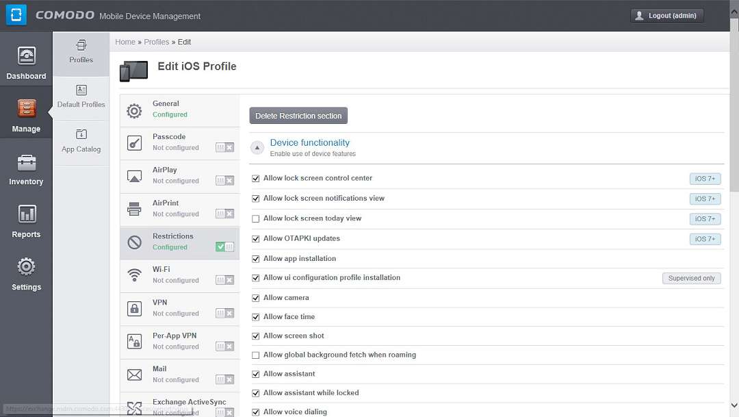Click the Passcode key icon
This screenshot has width=739, height=417.
pos(134,142)
